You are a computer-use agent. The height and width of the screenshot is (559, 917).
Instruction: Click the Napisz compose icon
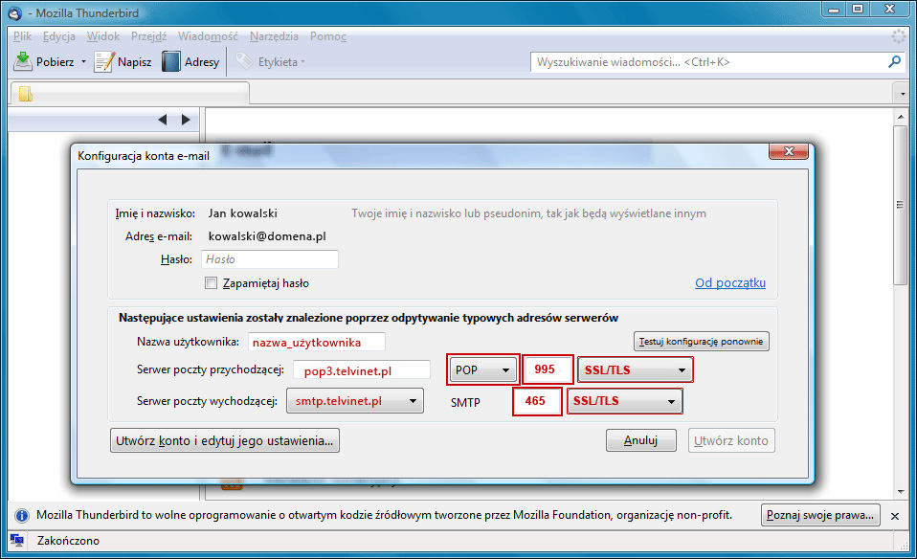[x=104, y=61]
